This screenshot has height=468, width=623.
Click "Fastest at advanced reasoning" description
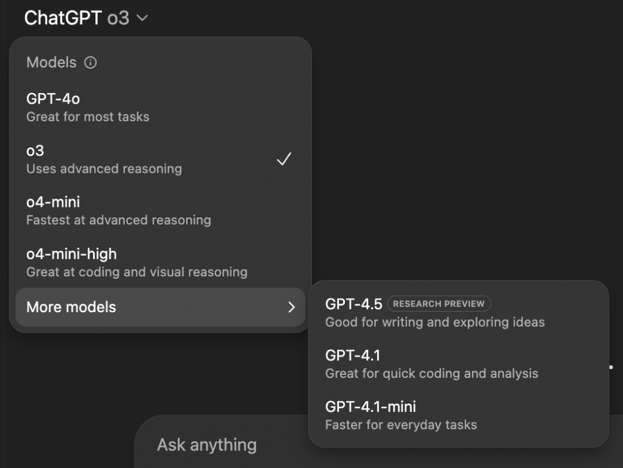pos(119,220)
